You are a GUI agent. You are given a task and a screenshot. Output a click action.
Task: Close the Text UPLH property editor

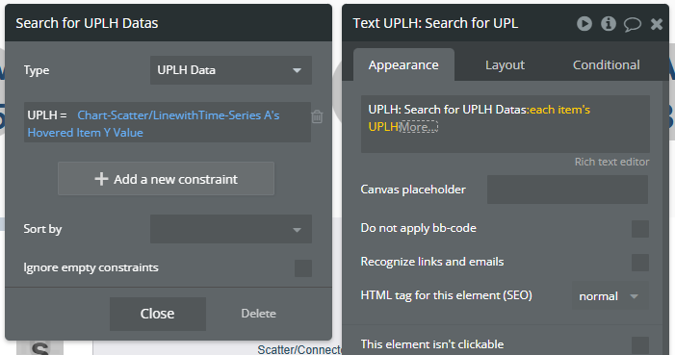pos(657,24)
